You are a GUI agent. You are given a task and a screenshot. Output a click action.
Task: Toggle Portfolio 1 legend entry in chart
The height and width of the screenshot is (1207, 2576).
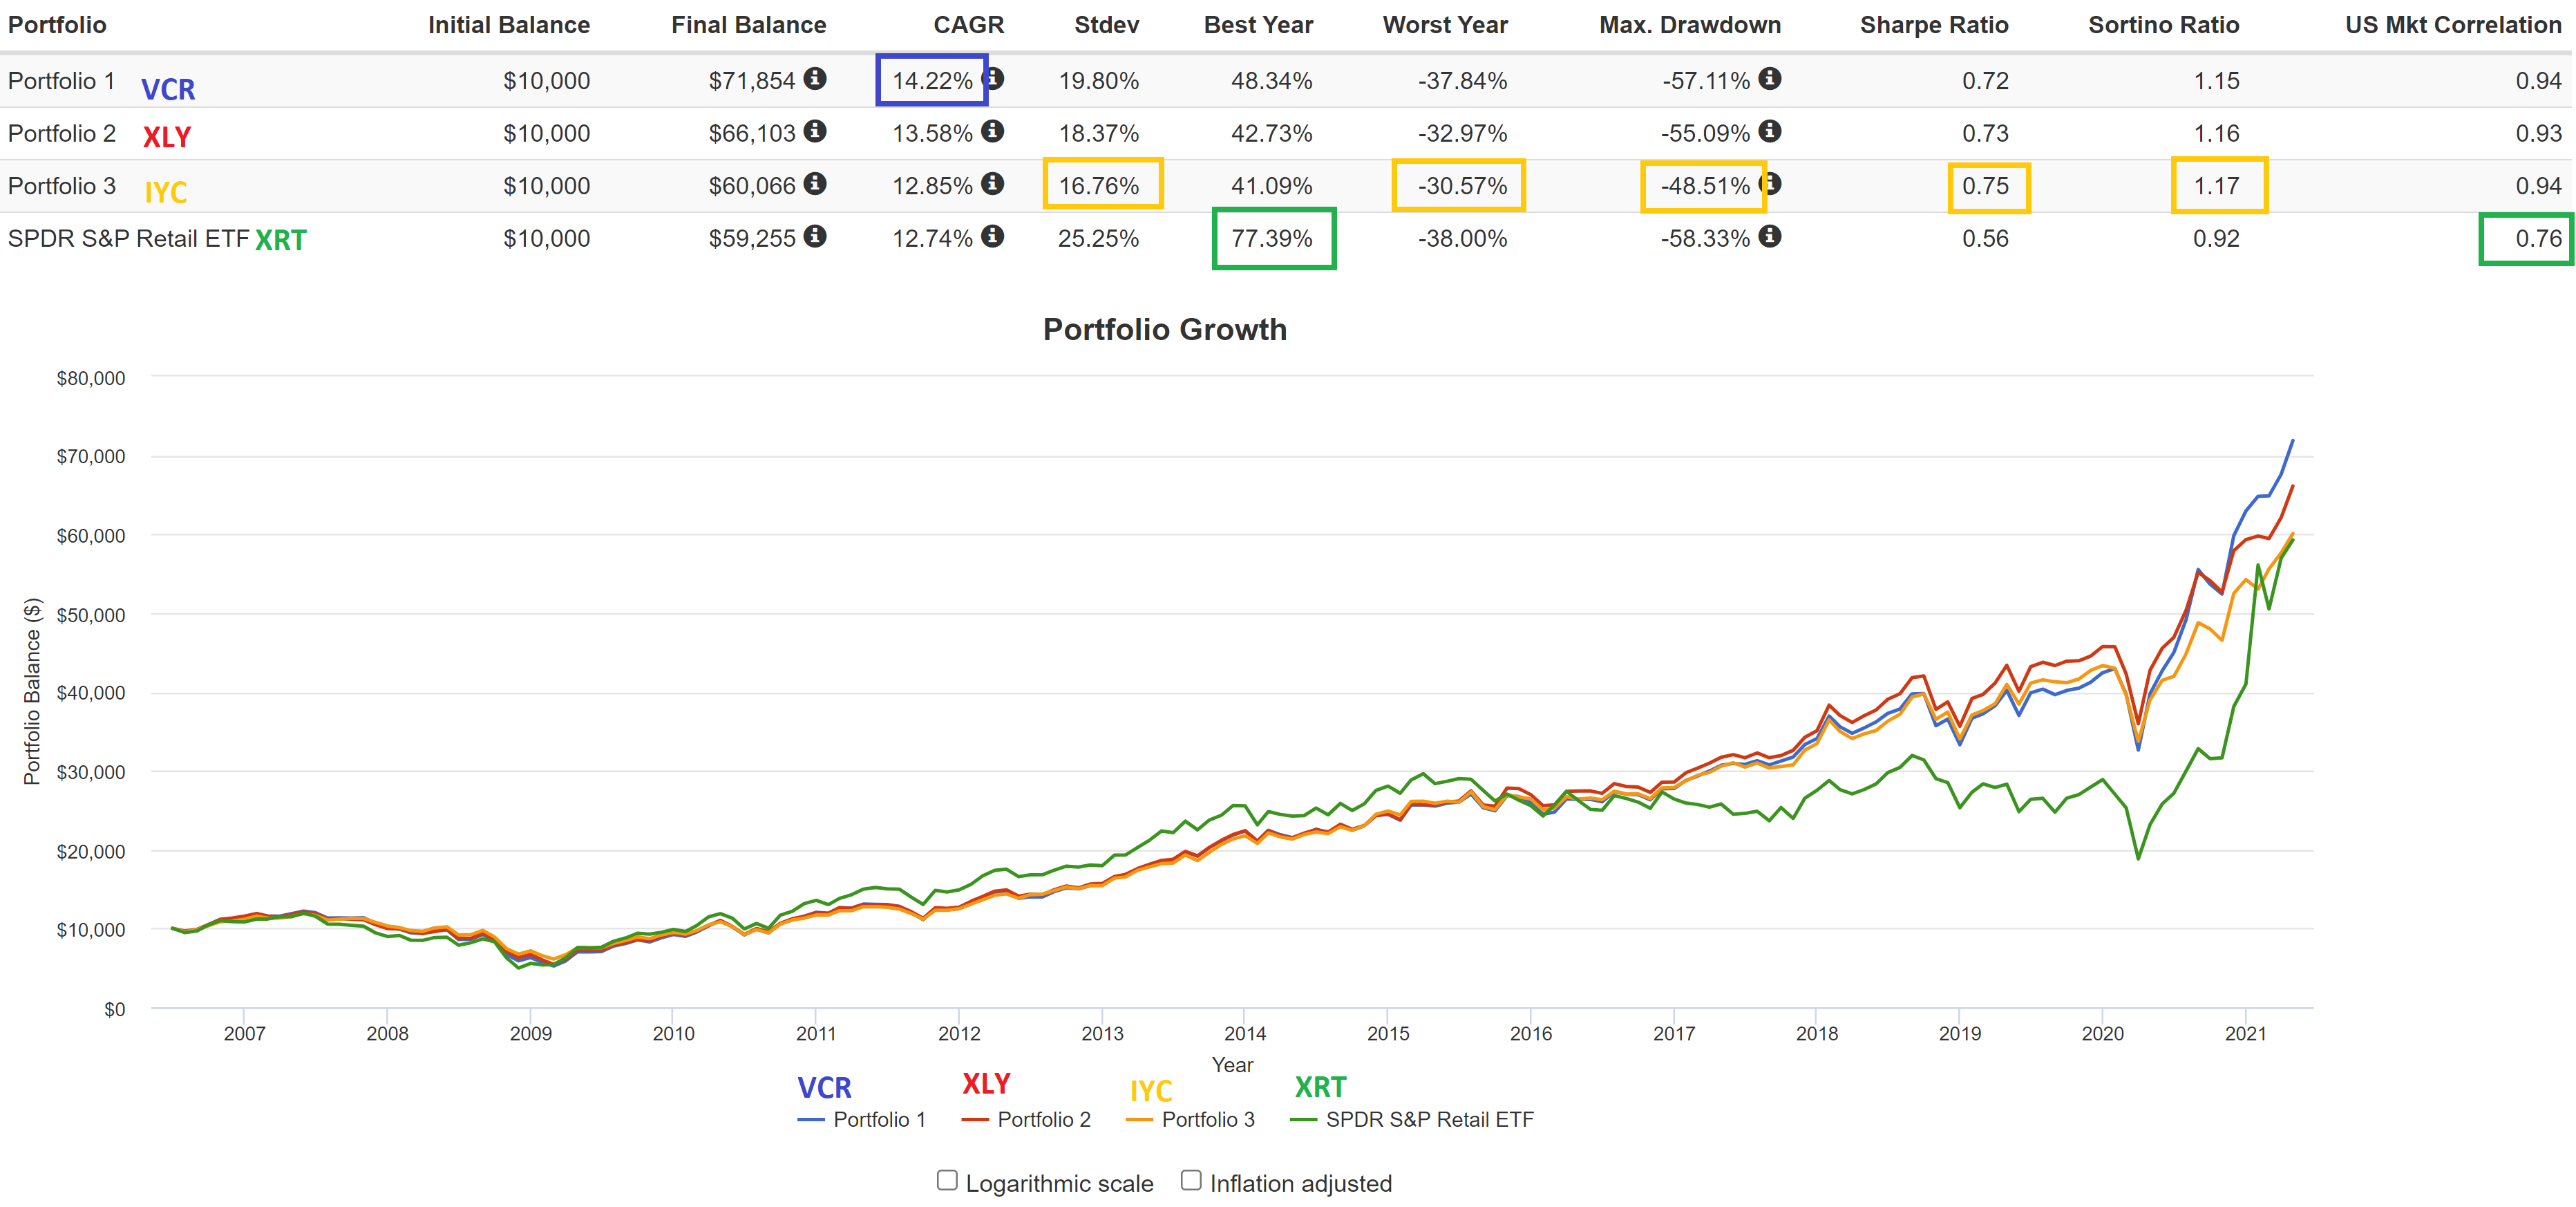click(862, 1119)
